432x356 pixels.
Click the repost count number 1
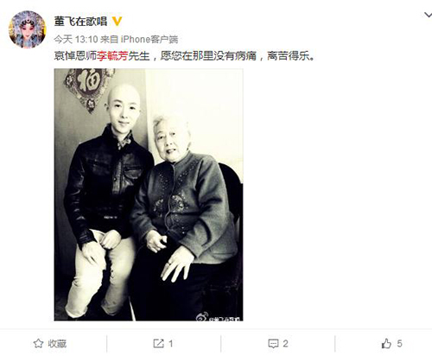(x=170, y=344)
